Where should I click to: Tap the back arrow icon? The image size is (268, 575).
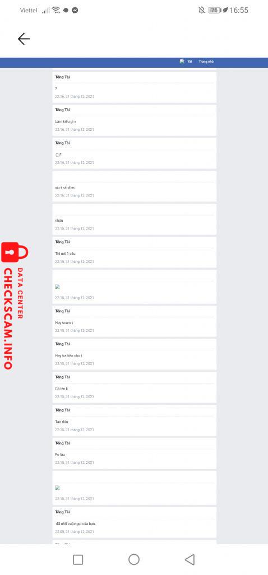[24, 39]
